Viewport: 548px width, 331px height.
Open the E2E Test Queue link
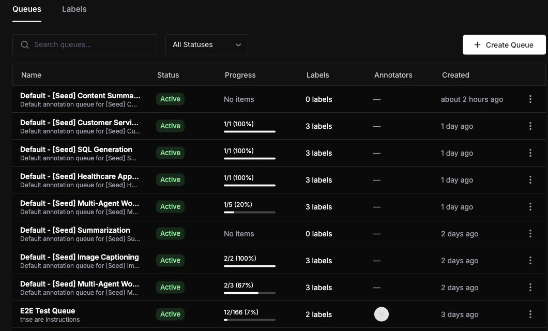(x=48, y=311)
